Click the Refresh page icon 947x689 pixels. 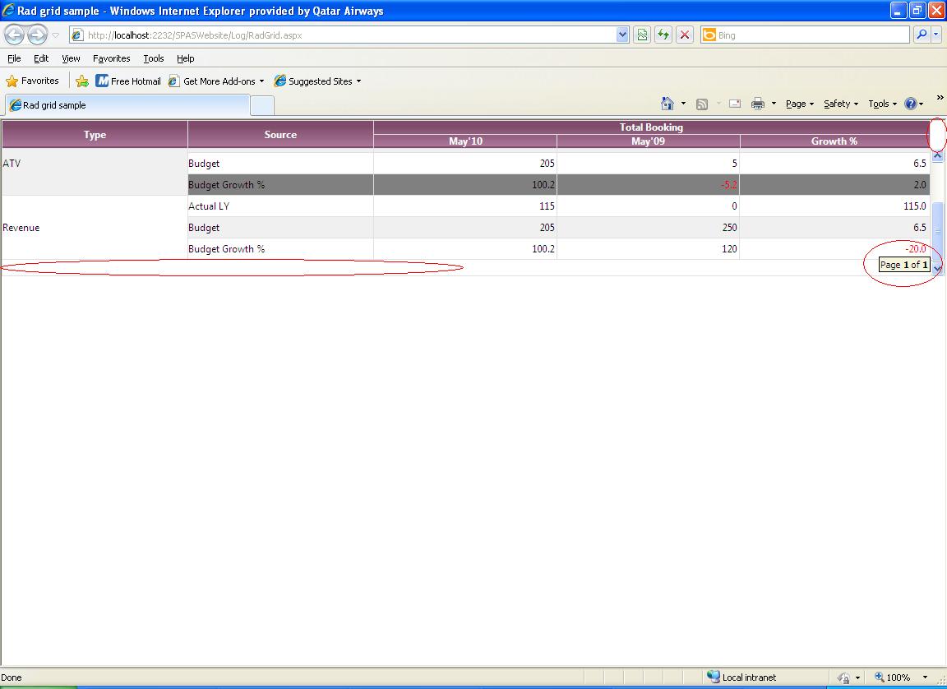click(663, 35)
